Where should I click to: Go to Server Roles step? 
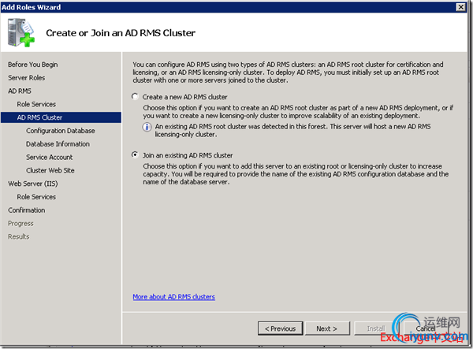pyautogui.click(x=27, y=78)
